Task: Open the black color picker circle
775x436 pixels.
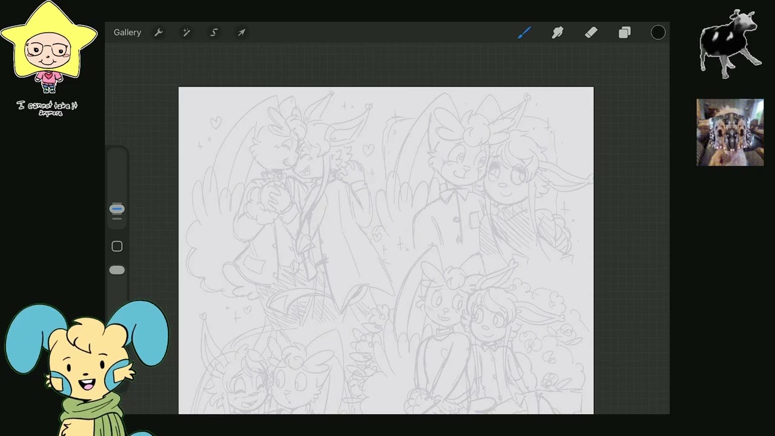Action: tap(658, 33)
